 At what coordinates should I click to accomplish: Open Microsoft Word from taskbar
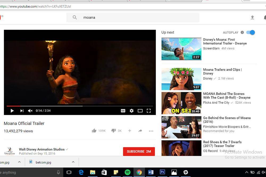point(151,172)
